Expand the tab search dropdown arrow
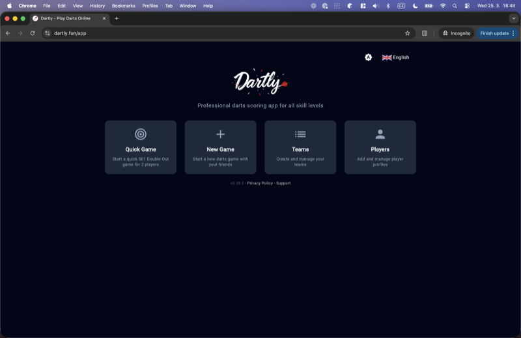 pyautogui.click(x=514, y=19)
